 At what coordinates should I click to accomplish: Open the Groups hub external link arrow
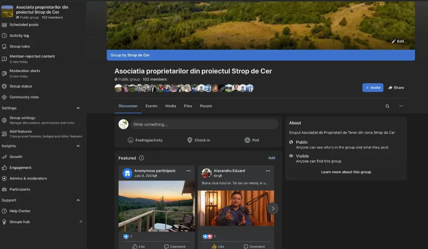tap(81, 222)
